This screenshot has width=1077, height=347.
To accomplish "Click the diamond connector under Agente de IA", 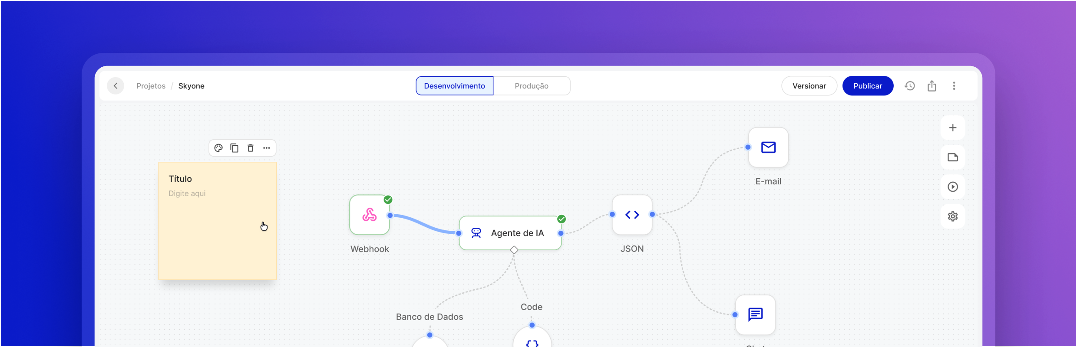I will [x=514, y=250].
